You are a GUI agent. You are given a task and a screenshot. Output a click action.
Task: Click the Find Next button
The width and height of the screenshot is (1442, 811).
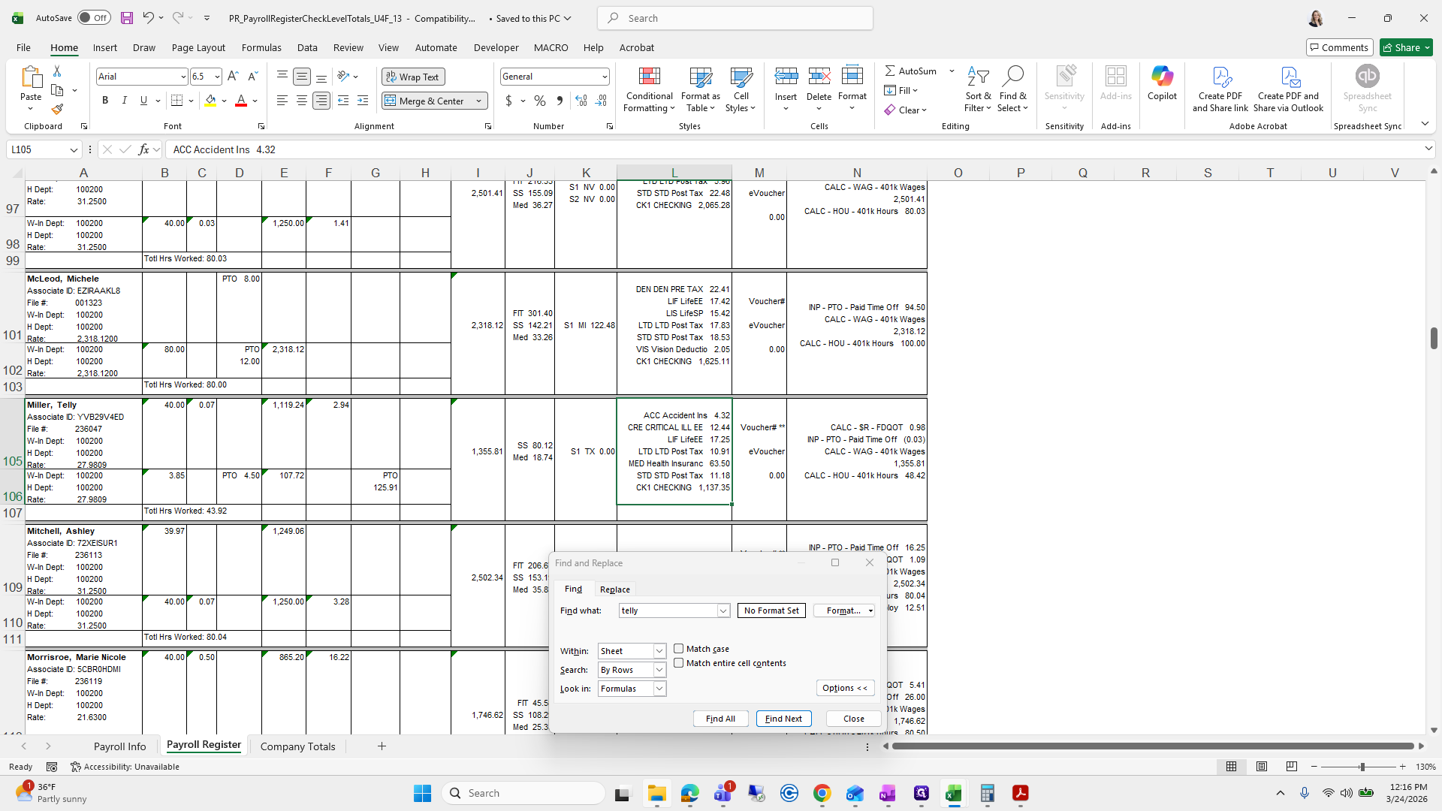coord(783,719)
